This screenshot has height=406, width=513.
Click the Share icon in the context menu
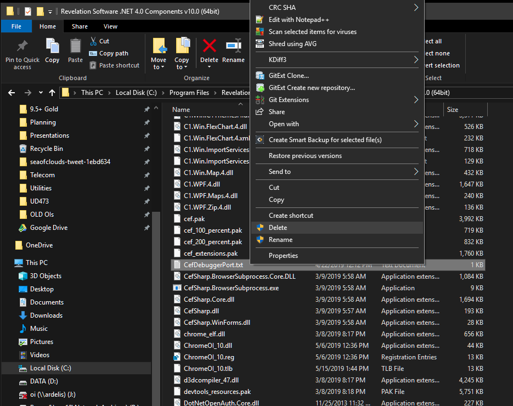coord(260,112)
